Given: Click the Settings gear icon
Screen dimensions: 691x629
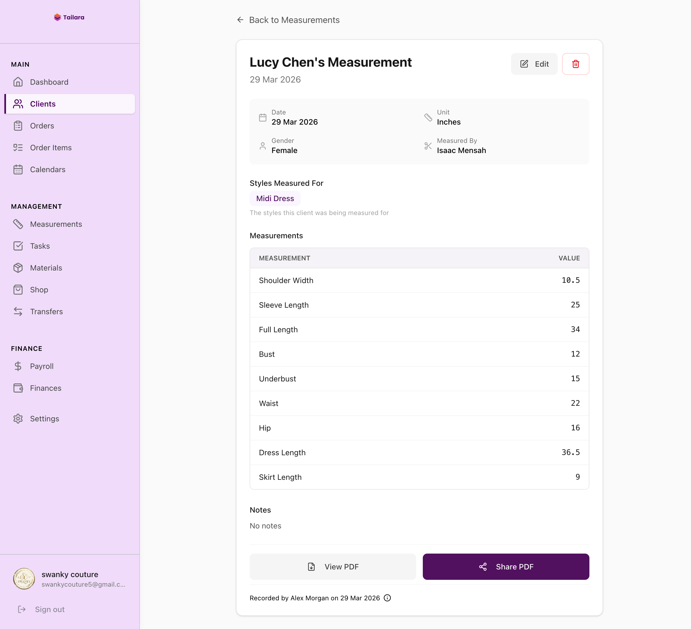Looking at the screenshot, I should click(18, 418).
